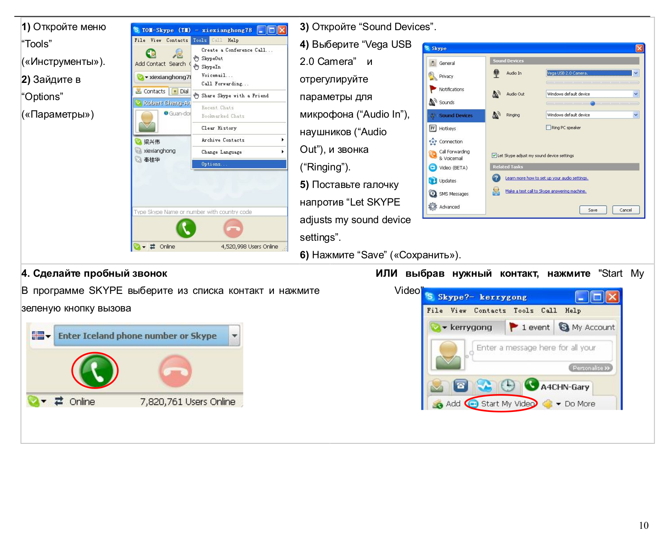670x543 pixels.
Task: Select A4CHN-Gary call tab
Action: 558,386
